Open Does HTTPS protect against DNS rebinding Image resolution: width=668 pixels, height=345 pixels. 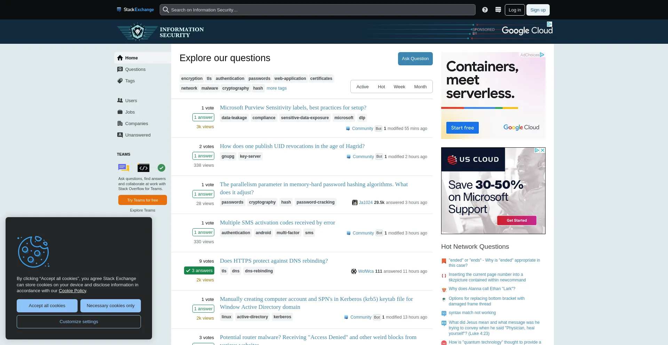pos(274,261)
